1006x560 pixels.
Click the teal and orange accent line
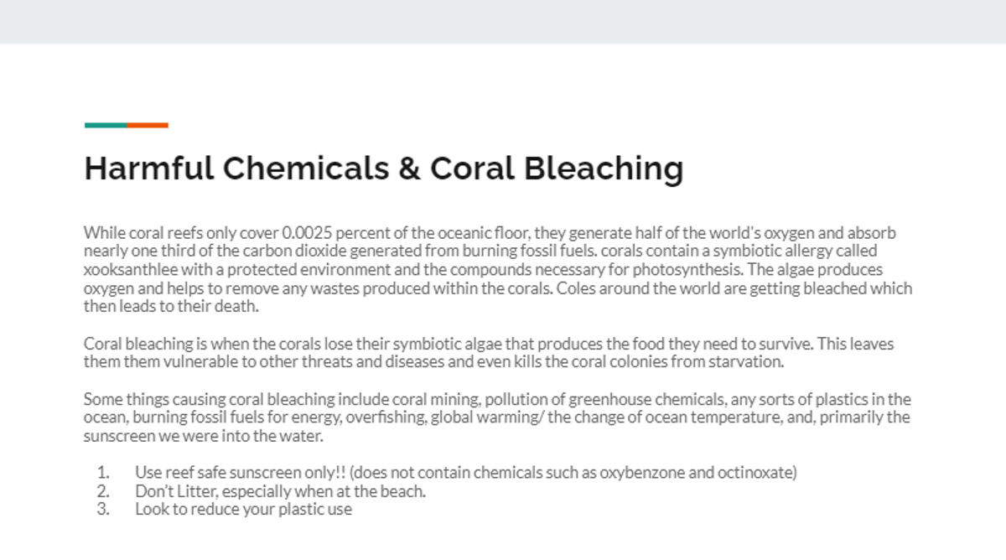tap(127, 125)
